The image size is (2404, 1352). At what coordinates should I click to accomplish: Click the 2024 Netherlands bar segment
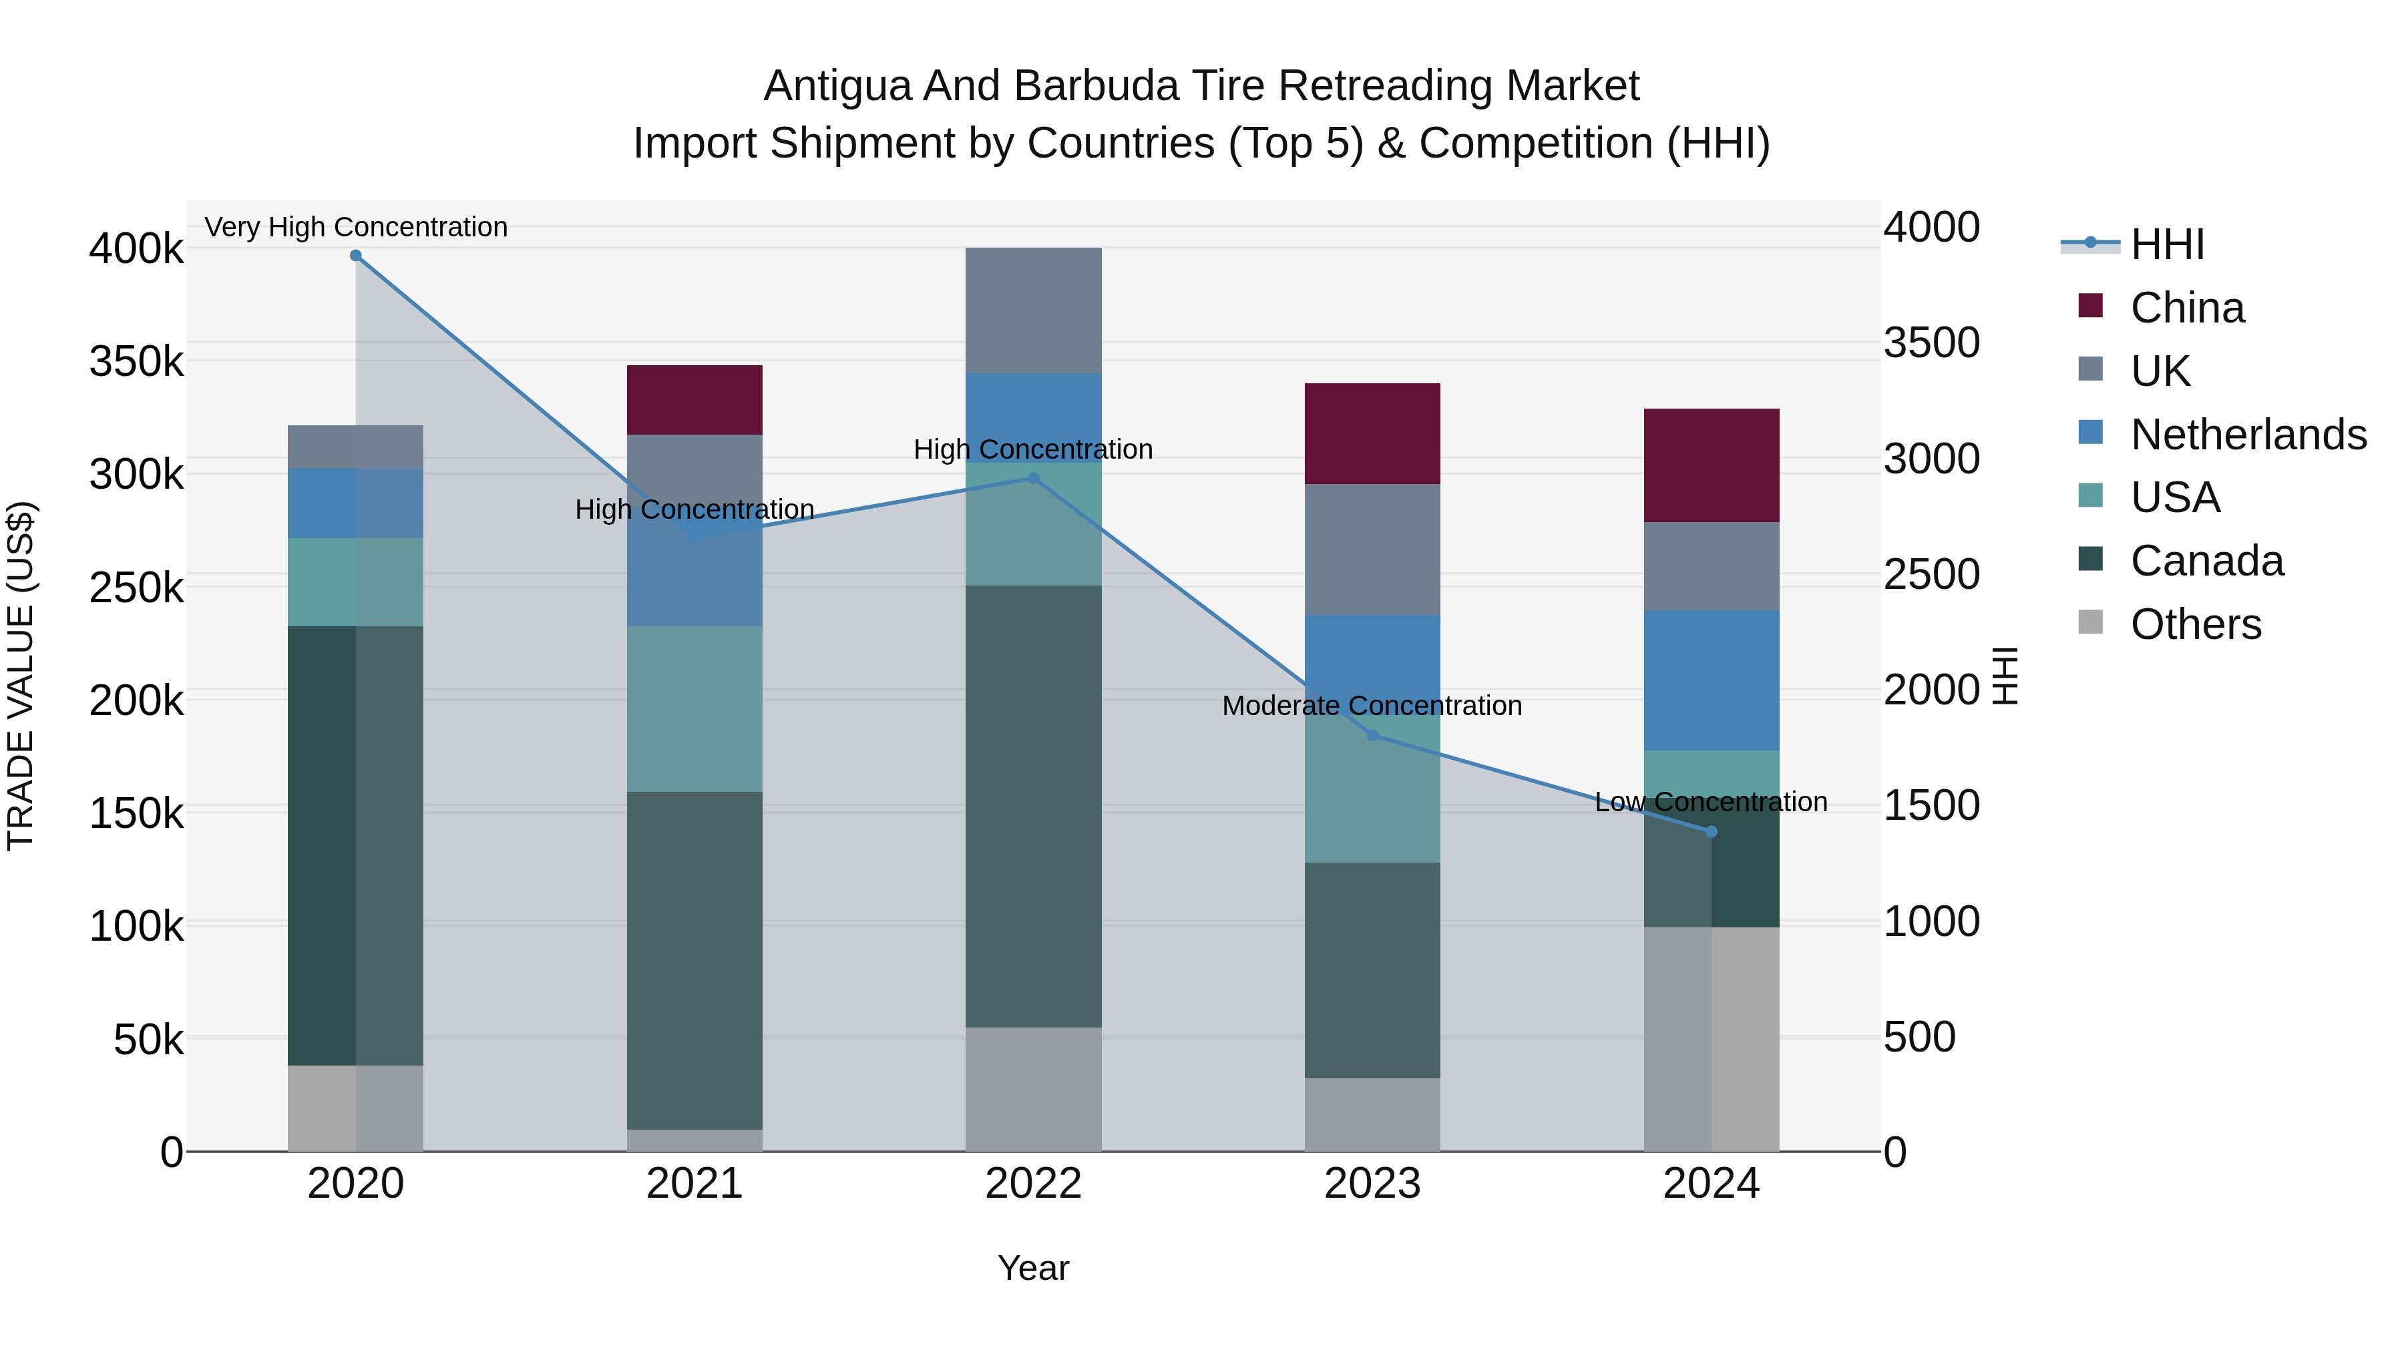pyautogui.click(x=1712, y=681)
